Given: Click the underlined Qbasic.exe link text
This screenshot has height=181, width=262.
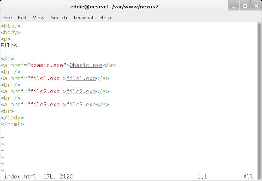Looking at the screenshot, I should coord(86,65).
